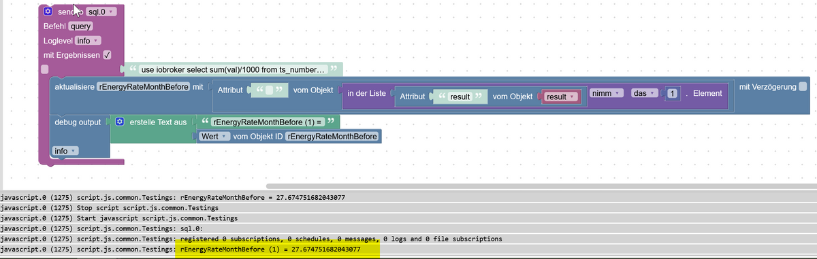This screenshot has height=259, width=817.
Task: Open the sql.0 instance dropdown
Action: click(102, 12)
